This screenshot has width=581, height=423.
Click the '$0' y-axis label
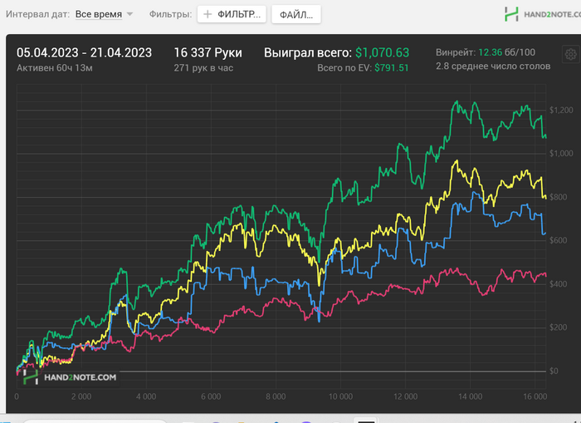point(554,371)
